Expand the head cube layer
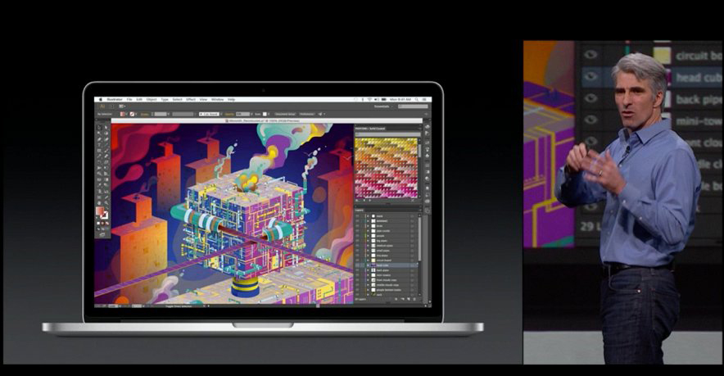This screenshot has height=376, width=724. [x=368, y=265]
